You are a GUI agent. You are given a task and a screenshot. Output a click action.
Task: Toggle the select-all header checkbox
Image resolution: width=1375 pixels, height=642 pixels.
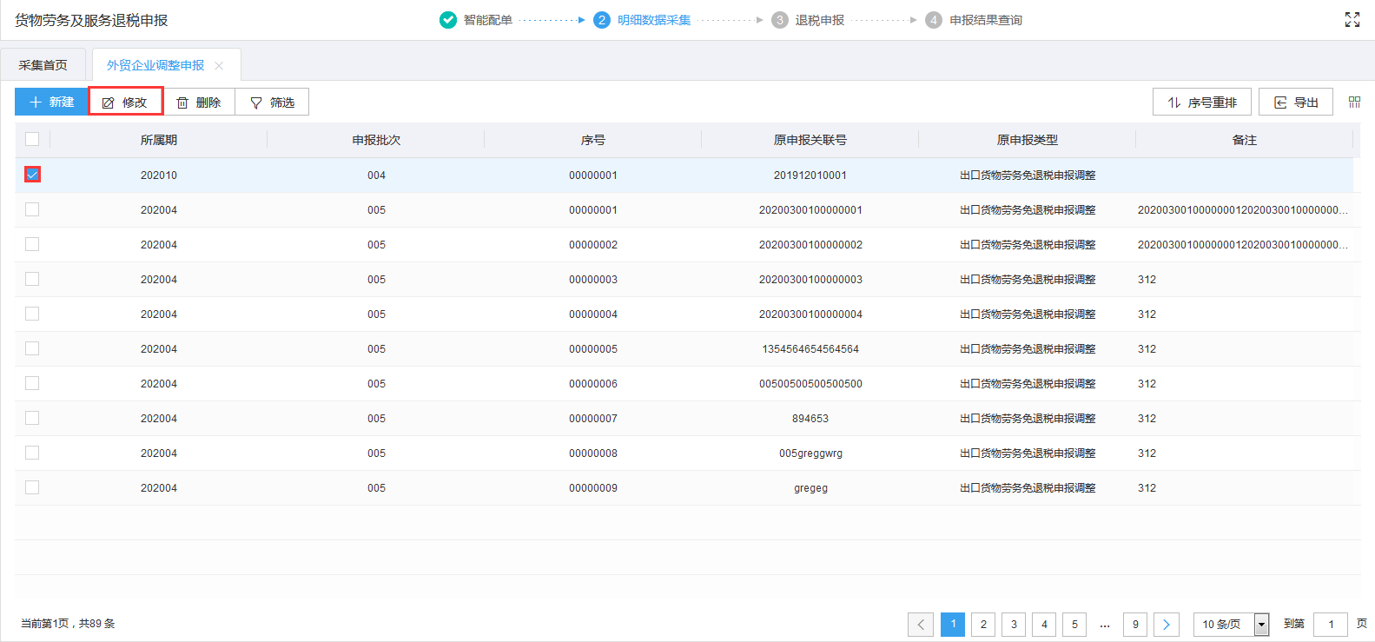[x=32, y=139]
